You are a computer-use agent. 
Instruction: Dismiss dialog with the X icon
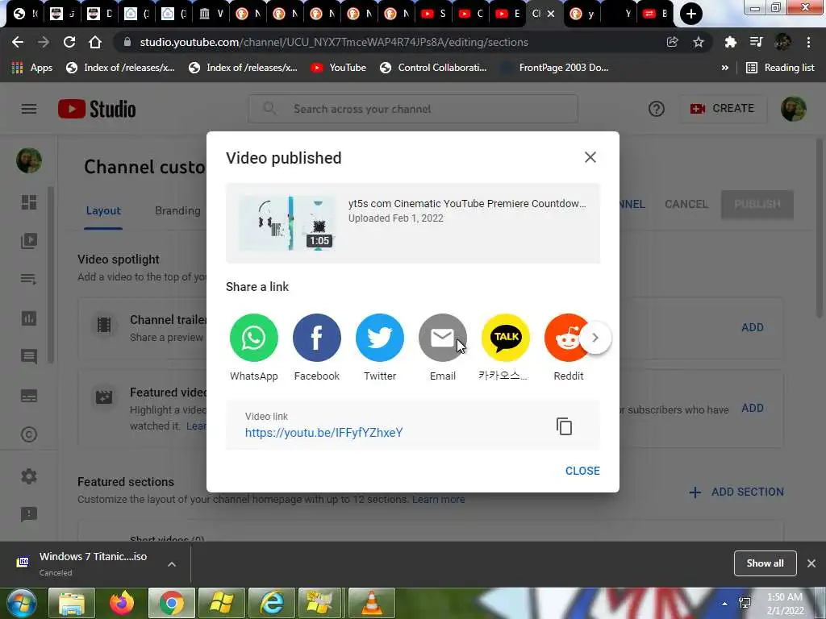coord(590,157)
